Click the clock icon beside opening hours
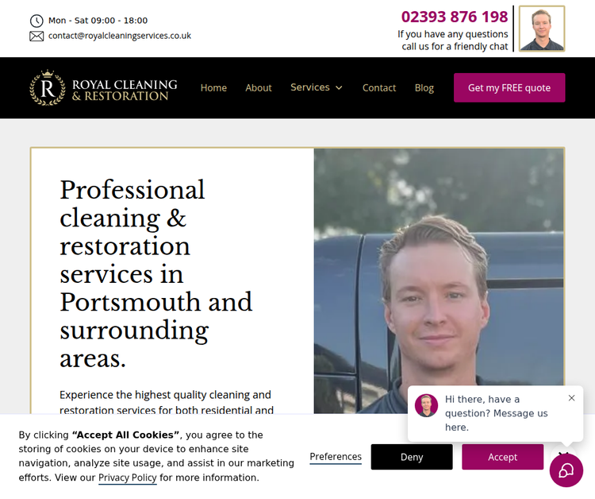 coord(36,21)
